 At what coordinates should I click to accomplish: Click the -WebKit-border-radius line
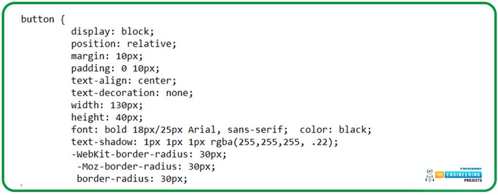tap(149, 155)
